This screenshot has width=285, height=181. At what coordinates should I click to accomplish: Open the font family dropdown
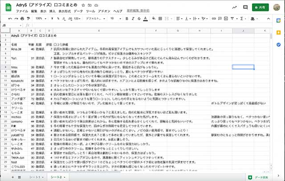95,19
